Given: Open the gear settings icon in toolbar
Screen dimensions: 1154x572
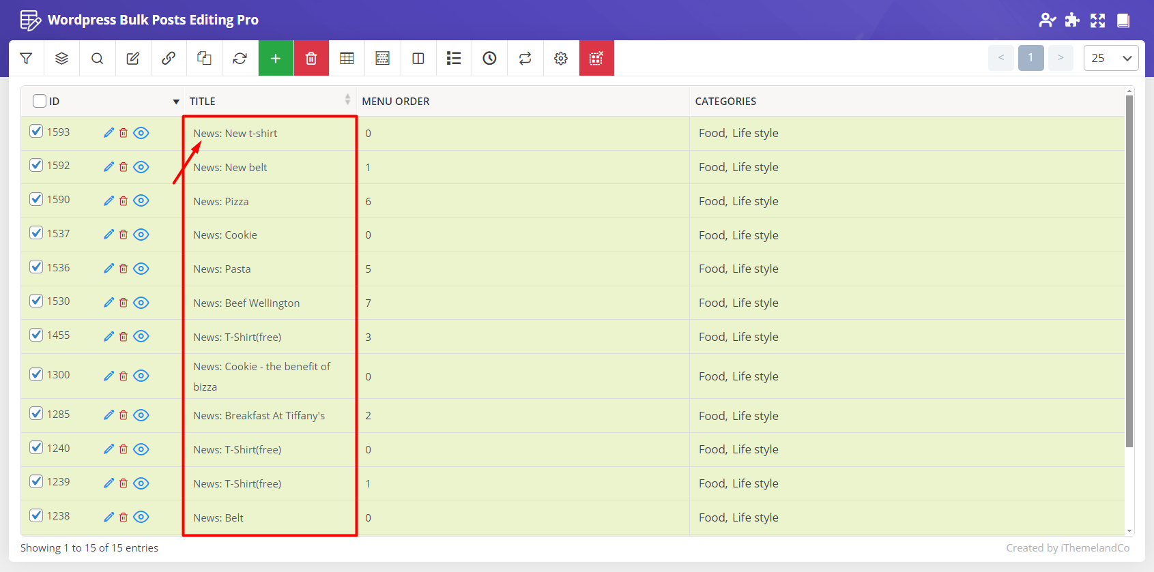Looking at the screenshot, I should pos(561,59).
